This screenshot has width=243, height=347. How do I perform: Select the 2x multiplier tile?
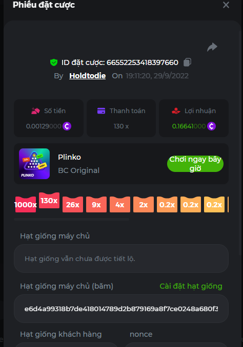click(x=144, y=205)
